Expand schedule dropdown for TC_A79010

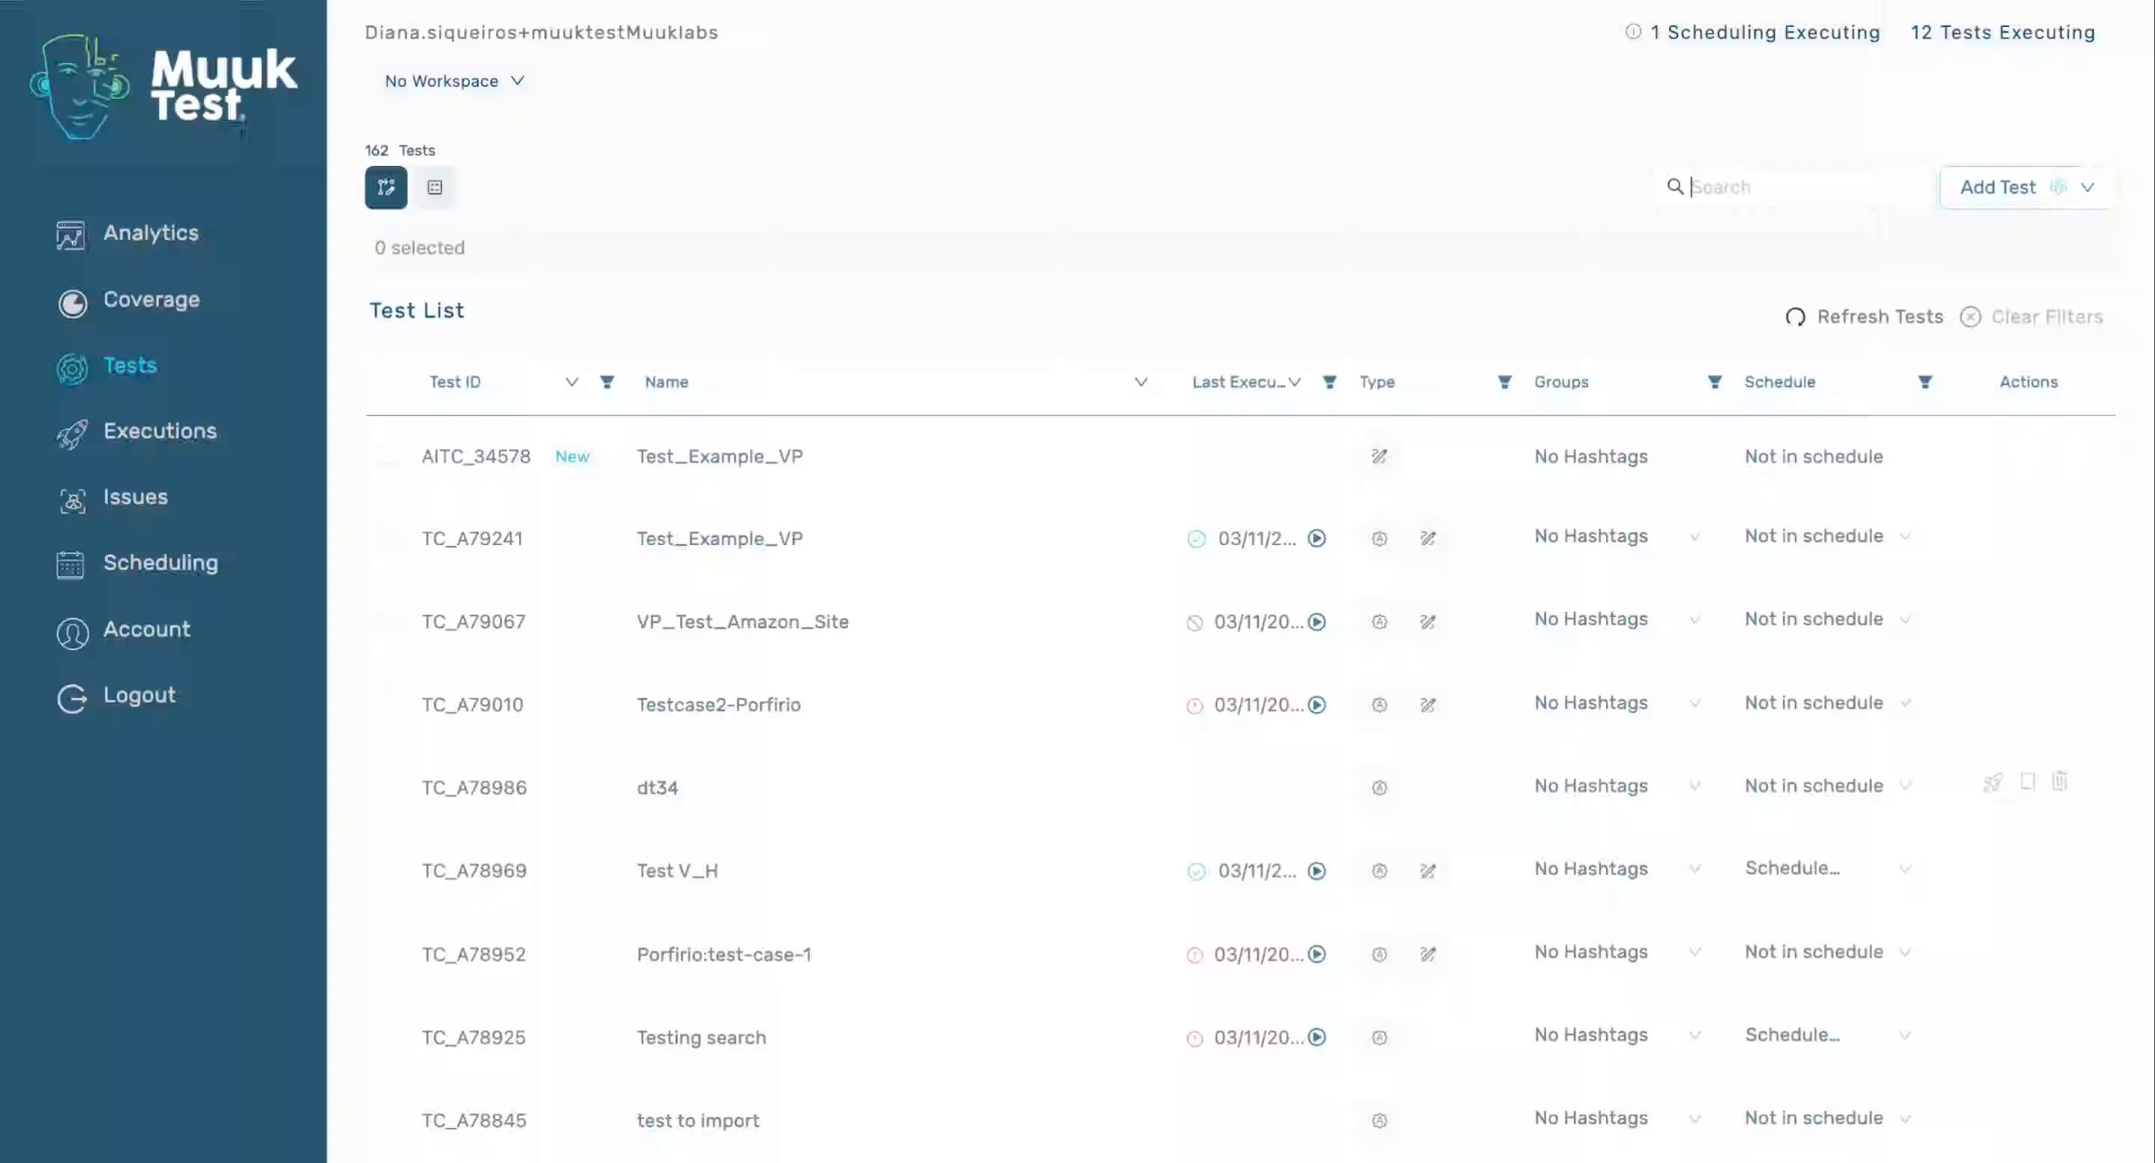(1905, 703)
